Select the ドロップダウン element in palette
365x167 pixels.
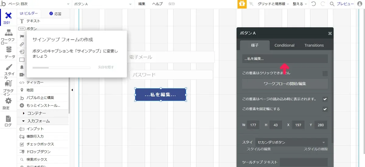43,152
